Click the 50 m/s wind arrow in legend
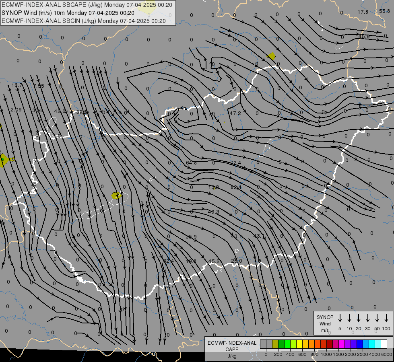This screenshot has height=362, width=394. pyautogui.click(x=377, y=318)
